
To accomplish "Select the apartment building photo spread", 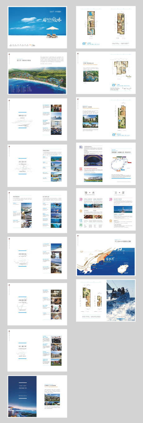I will pos(106,118).
